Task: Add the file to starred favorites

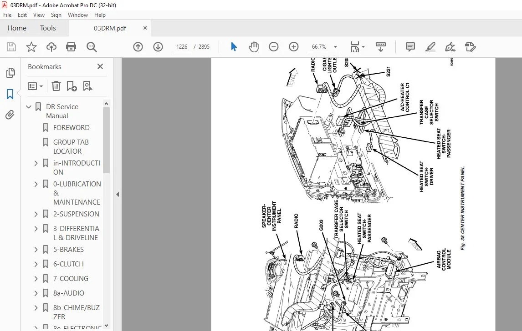Action: coord(31,47)
